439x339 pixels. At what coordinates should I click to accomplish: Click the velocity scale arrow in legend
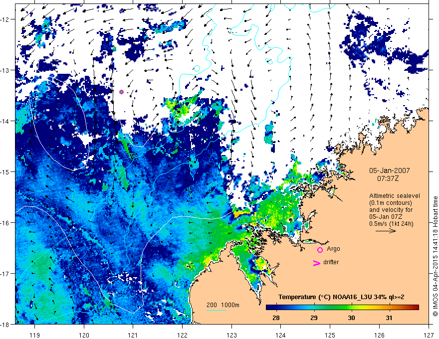pos(386,231)
